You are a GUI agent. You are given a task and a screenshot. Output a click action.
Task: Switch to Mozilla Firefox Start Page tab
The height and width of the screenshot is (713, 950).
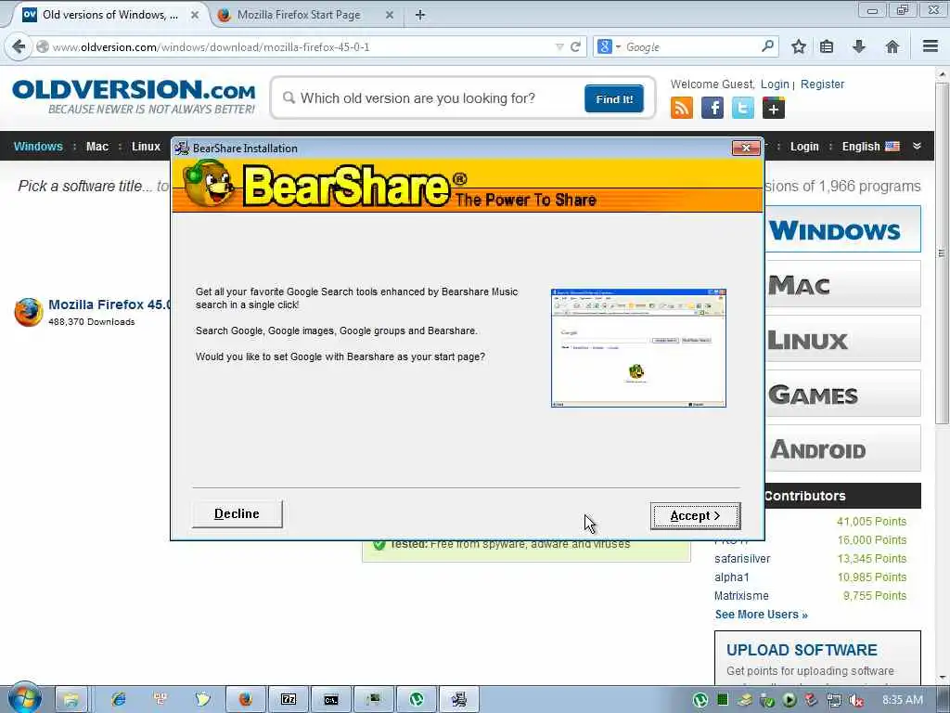point(299,15)
